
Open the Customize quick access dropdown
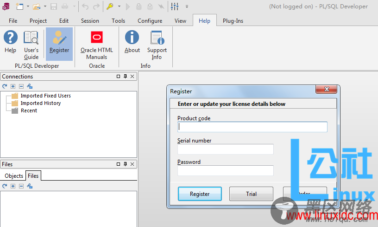(x=187, y=6)
